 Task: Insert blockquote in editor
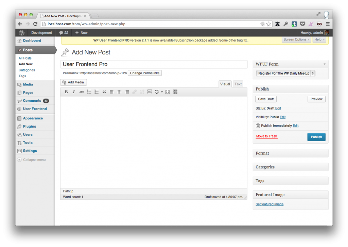(104, 92)
